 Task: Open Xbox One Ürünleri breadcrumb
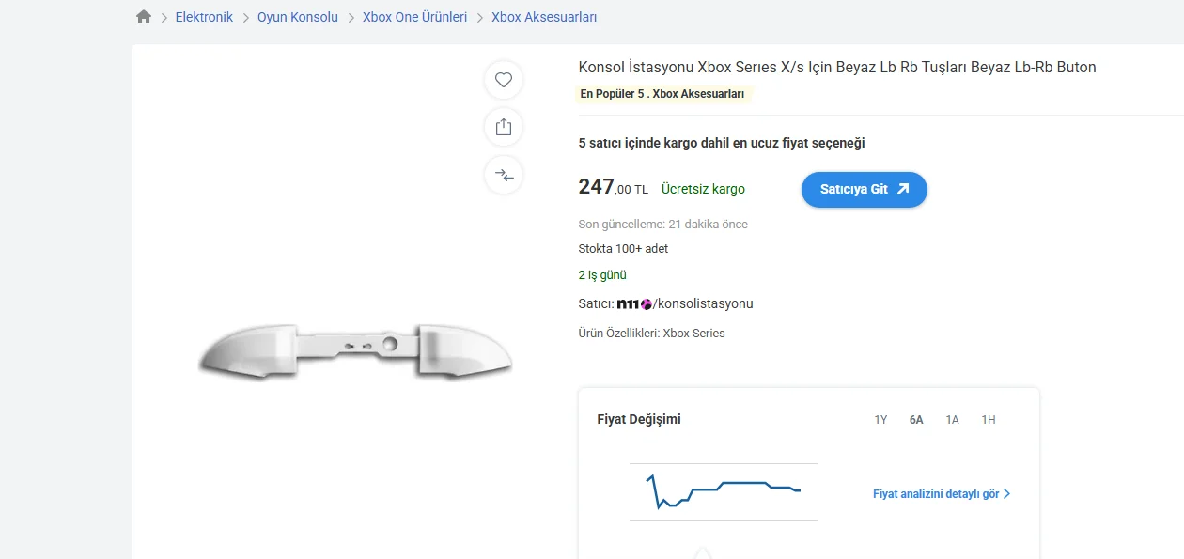(414, 17)
